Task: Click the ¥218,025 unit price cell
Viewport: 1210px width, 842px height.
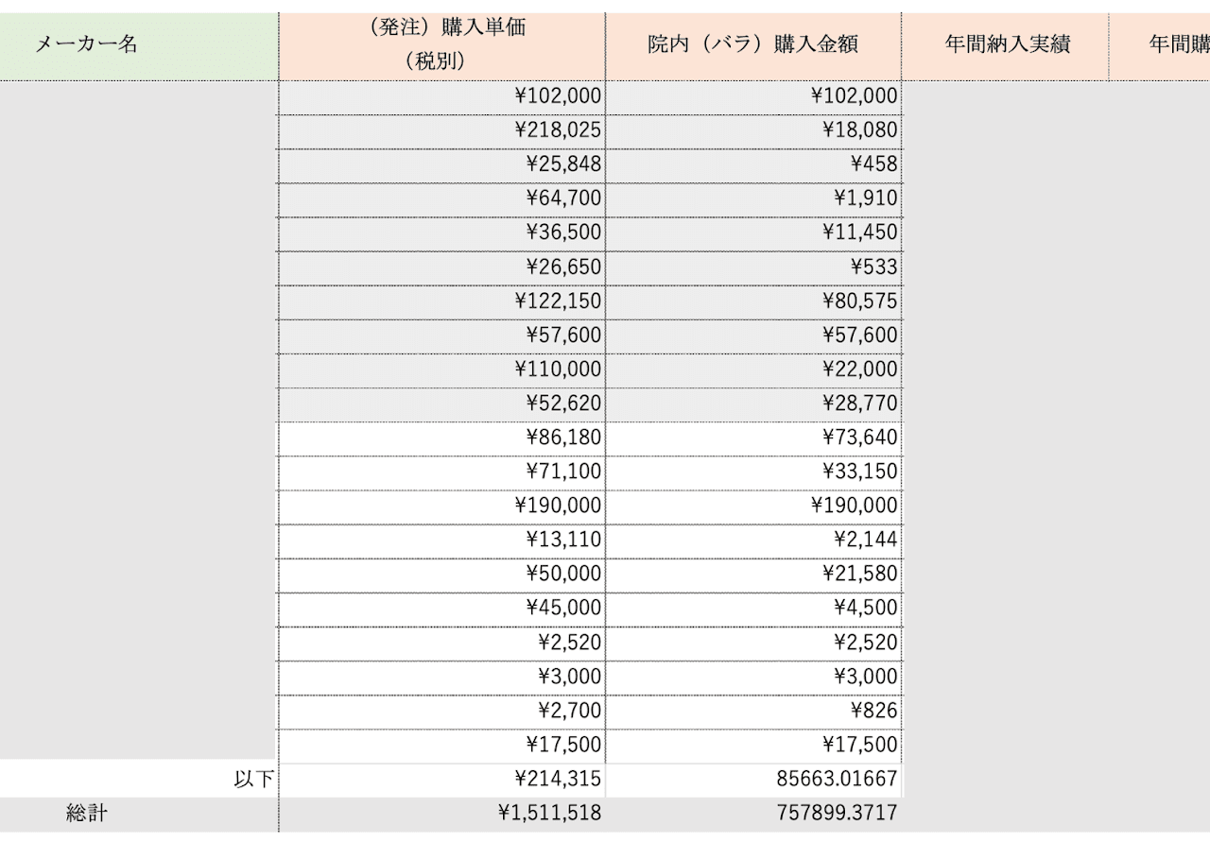Action: 442,130
